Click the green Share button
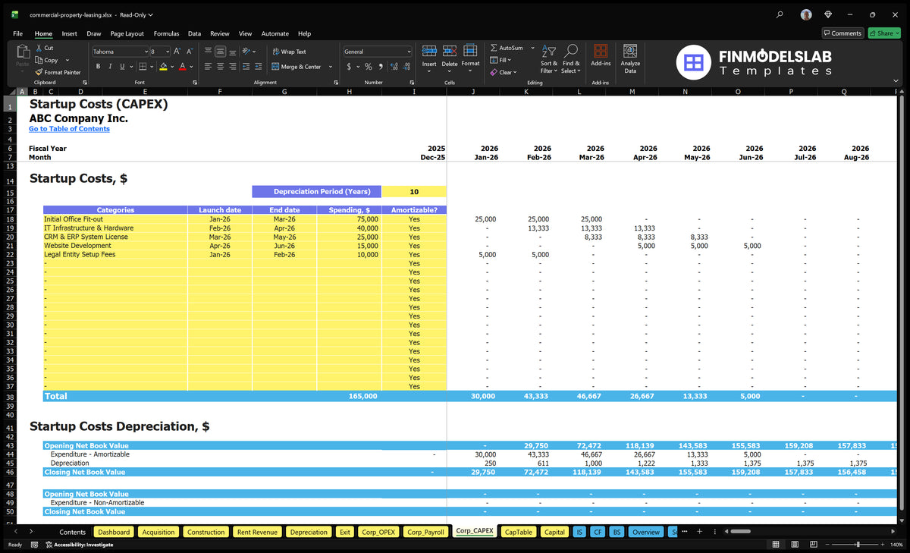The height and width of the screenshot is (553, 910). click(x=884, y=33)
